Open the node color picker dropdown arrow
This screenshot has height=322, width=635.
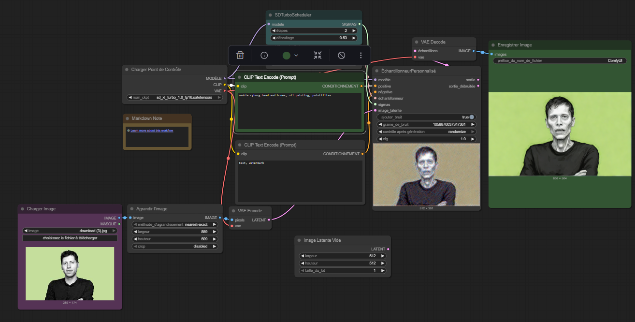tap(296, 56)
